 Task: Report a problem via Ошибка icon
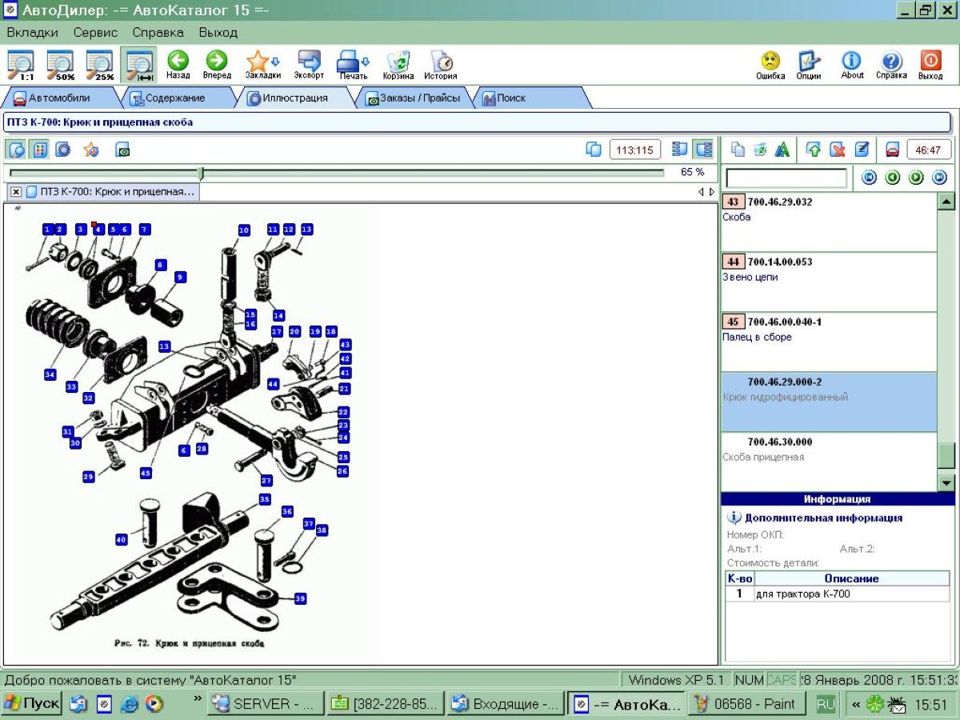point(770,64)
